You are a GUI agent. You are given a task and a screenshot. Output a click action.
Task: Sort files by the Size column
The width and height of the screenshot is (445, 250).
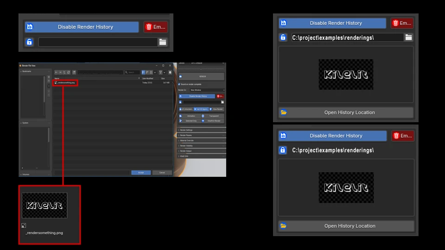click(163, 78)
